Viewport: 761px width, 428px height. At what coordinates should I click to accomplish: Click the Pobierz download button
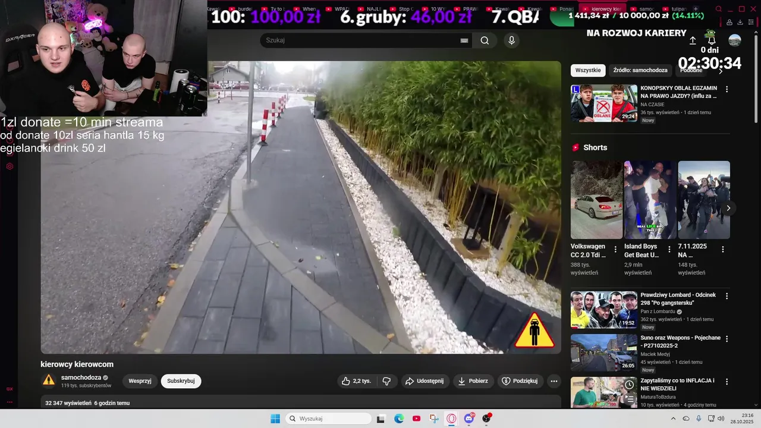coord(473,381)
